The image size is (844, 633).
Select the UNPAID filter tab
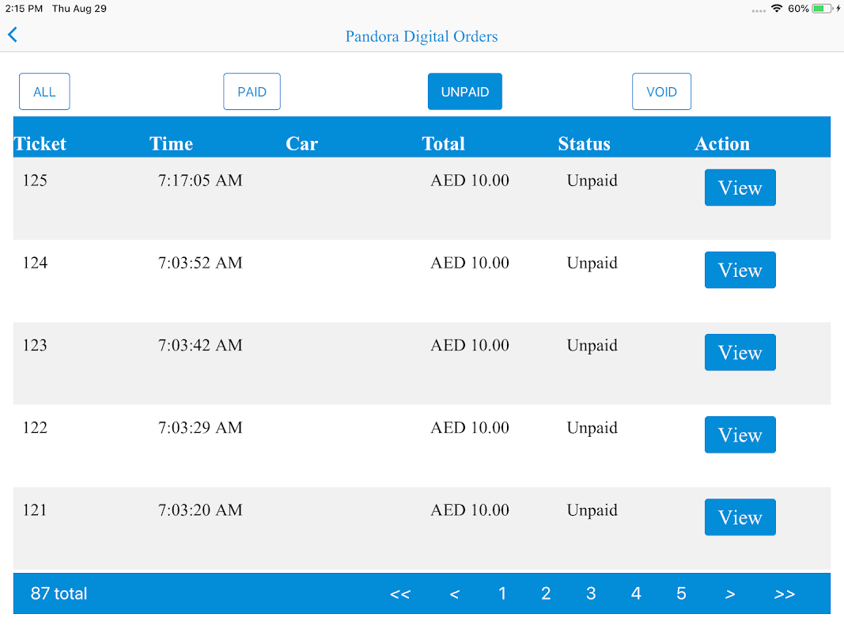pyautogui.click(x=465, y=92)
